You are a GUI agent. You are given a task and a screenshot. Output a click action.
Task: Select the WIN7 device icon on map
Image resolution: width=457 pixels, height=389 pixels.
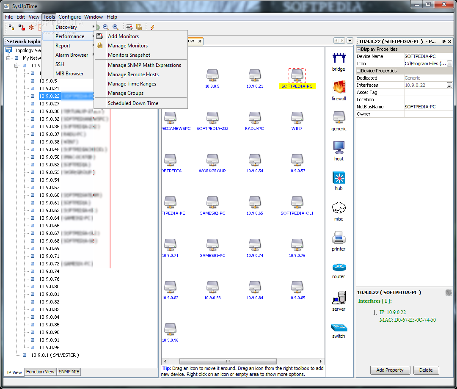pyautogui.click(x=297, y=118)
